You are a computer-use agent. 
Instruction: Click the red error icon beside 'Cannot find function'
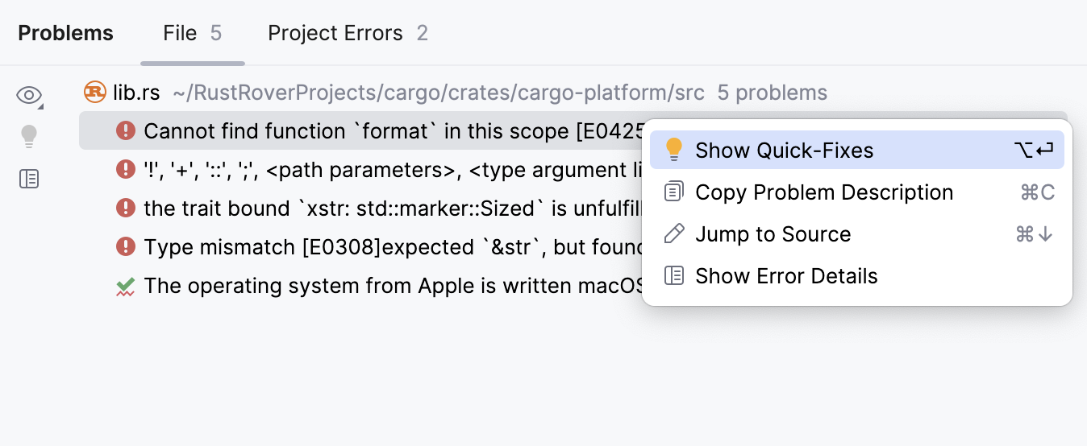pyautogui.click(x=125, y=130)
